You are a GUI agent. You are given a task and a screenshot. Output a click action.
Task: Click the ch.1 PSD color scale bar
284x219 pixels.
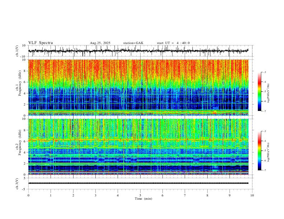click(260, 92)
